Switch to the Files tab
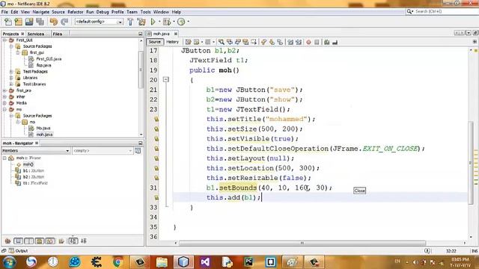Viewport: 479px width, 269px height. tap(58, 34)
